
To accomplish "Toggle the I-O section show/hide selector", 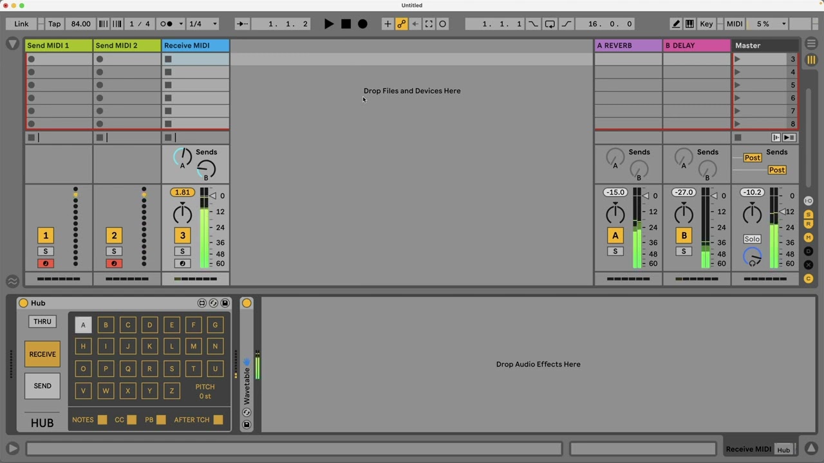I will [809, 201].
